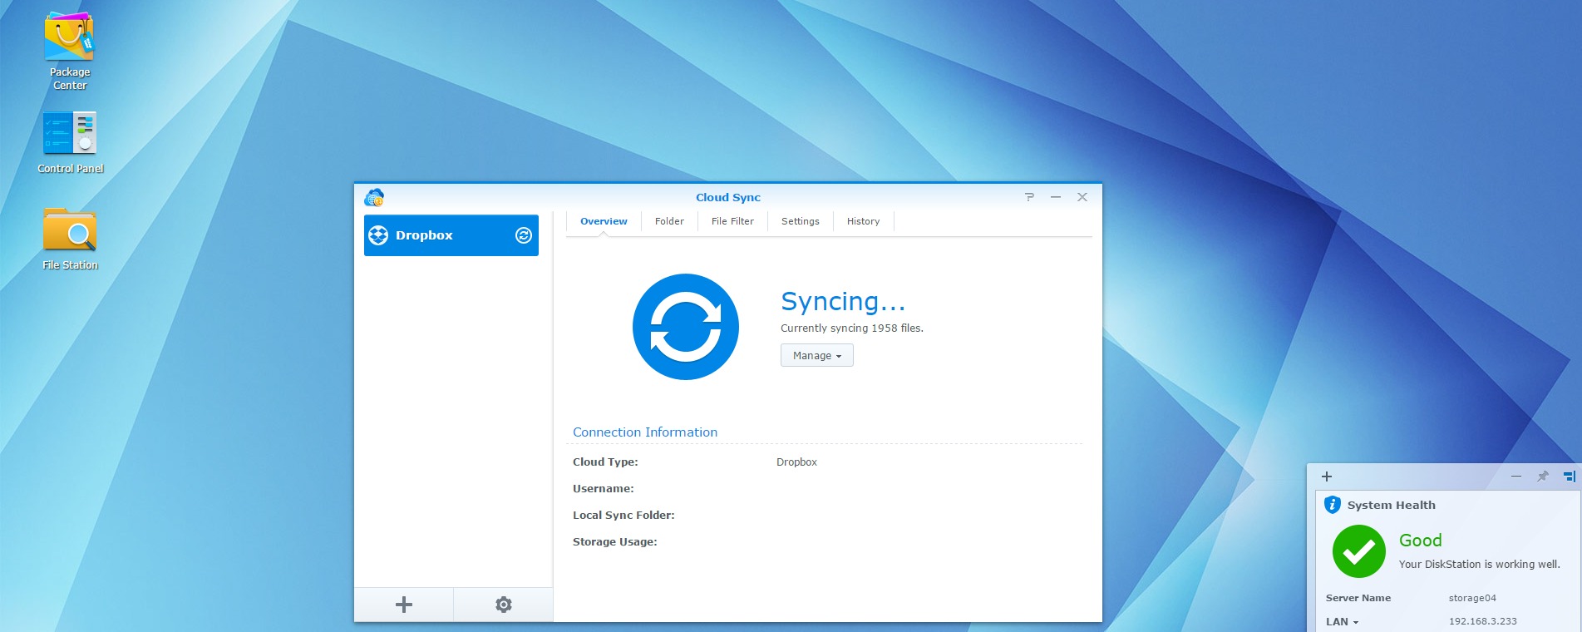Click the System Health shield info icon
This screenshot has width=1582, height=632.
coord(1332,505)
